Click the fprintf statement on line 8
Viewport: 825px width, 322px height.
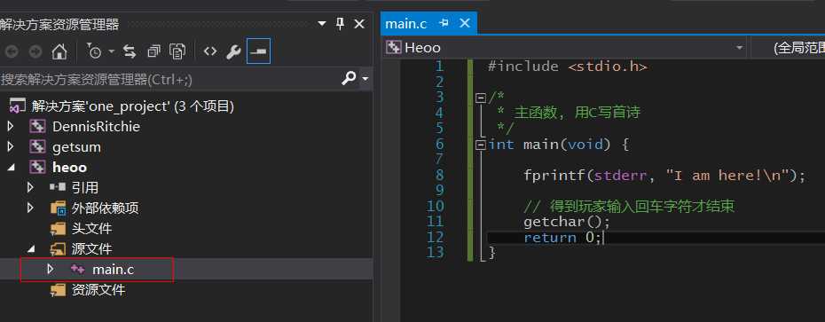click(x=664, y=176)
